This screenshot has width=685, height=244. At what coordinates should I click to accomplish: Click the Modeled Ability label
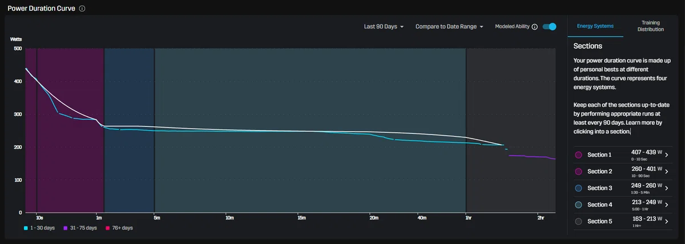pyautogui.click(x=512, y=27)
